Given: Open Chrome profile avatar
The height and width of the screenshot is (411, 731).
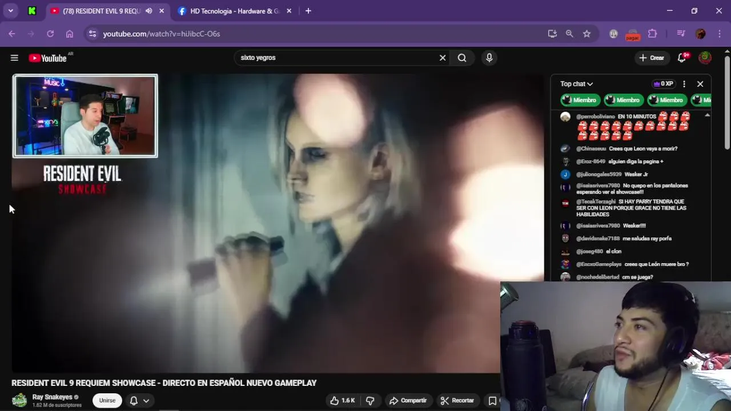Looking at the screenshot, I should coord(701,34).
